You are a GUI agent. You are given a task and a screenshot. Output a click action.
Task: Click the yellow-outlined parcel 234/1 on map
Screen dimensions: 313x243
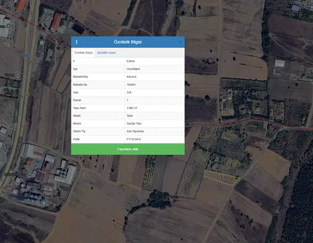[221, 178]
